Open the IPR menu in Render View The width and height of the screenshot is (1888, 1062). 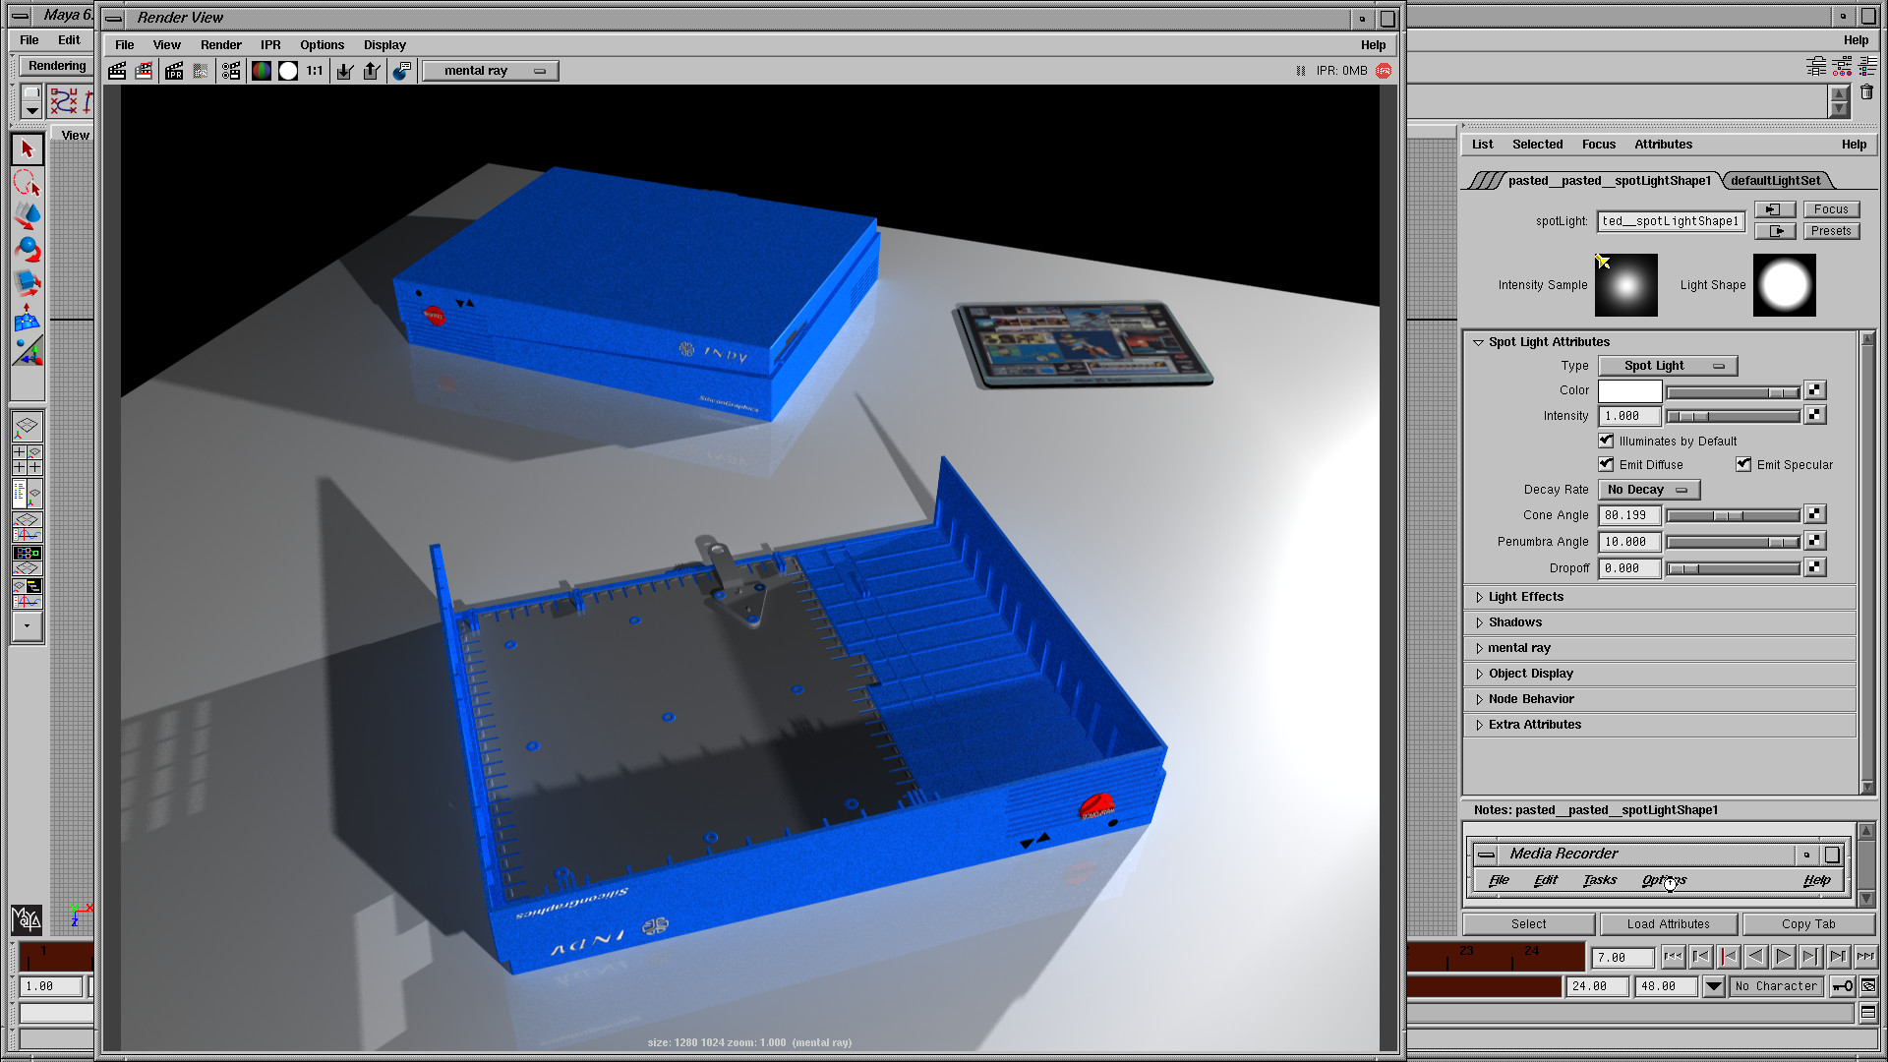click(x=270, y=45)
